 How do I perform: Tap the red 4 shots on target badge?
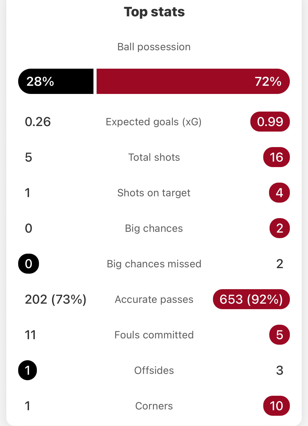point(279,193)
